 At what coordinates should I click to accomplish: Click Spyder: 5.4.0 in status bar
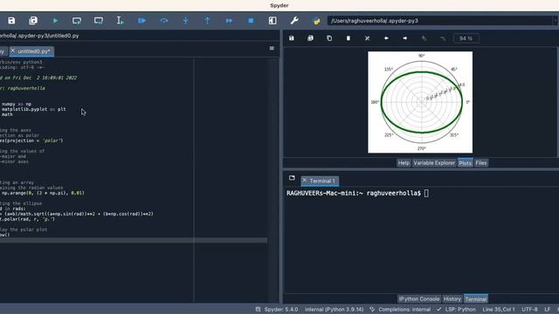[277, 310]
